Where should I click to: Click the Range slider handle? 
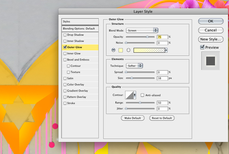(x=140, y=103)
